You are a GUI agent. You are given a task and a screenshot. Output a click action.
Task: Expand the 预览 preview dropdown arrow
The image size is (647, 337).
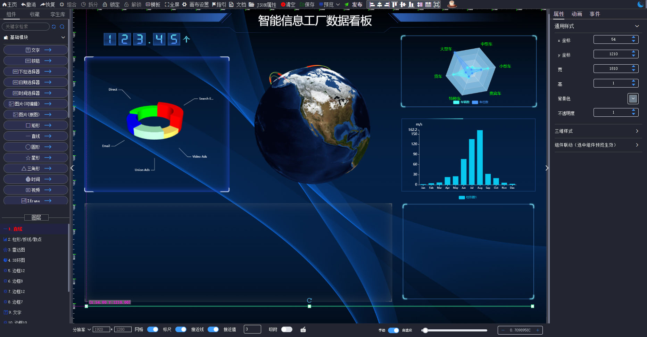click(338, 5)
